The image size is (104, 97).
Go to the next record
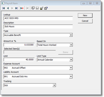[12, 8]
